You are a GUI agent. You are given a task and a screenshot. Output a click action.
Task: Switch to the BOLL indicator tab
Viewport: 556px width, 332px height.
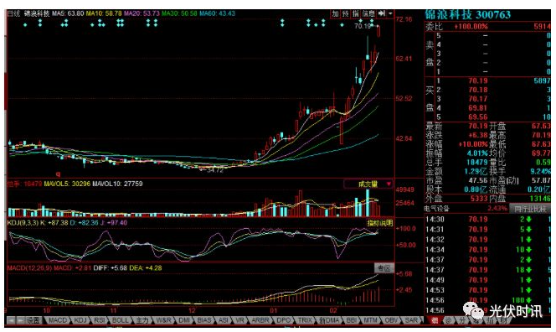point(121,320)
